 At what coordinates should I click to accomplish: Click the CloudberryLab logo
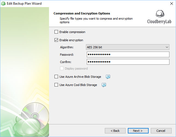point(159,17)
